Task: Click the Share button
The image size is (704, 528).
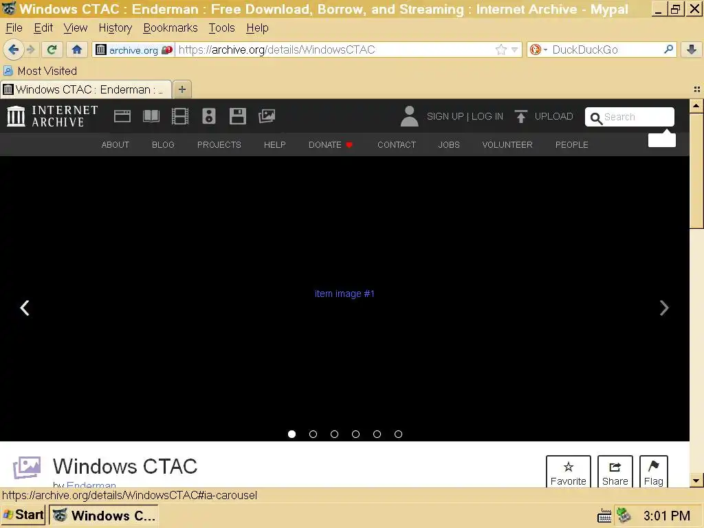Action: 615,472
